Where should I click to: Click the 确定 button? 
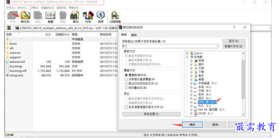192,125
